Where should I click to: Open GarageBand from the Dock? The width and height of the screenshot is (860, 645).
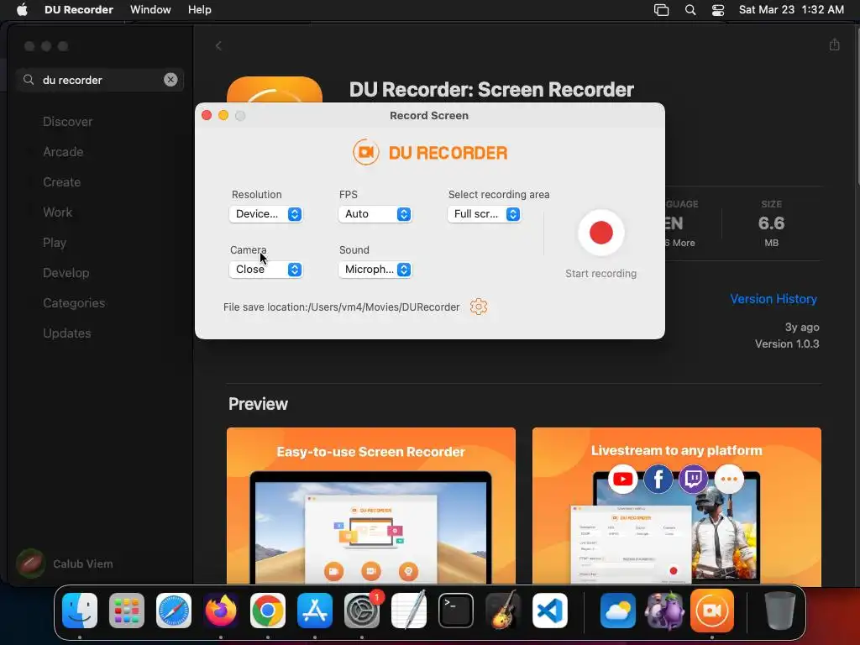coord(503,611)
